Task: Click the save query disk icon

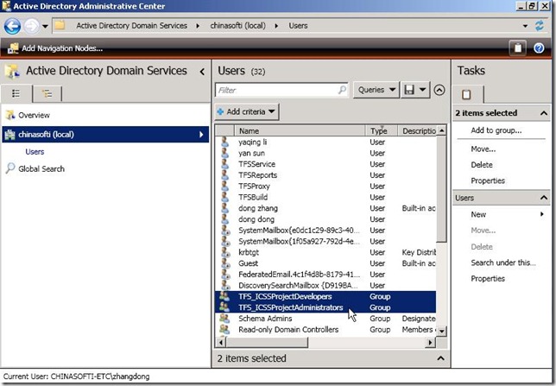Action: click(409, 90)
